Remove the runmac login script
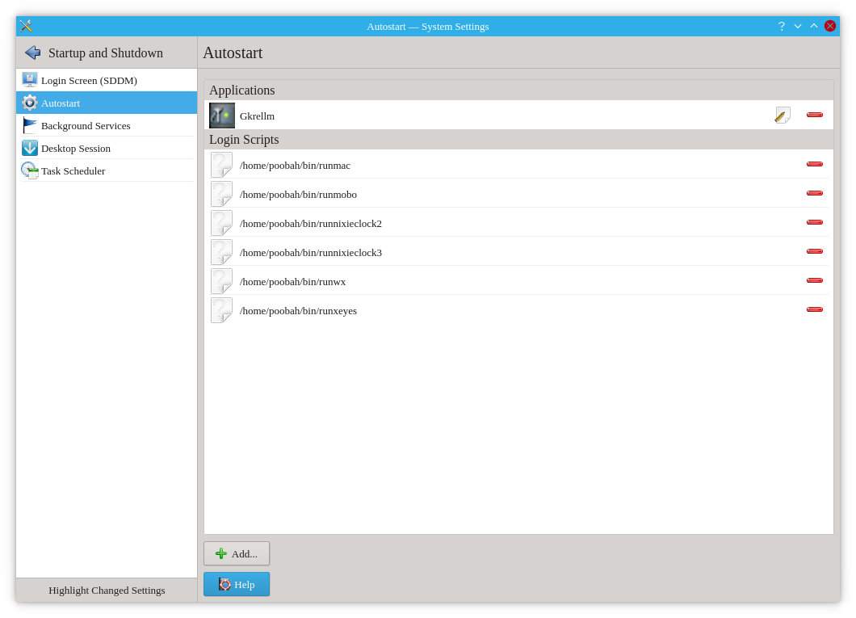The height and width of the screenshot is (618, 856). point(815,164)
